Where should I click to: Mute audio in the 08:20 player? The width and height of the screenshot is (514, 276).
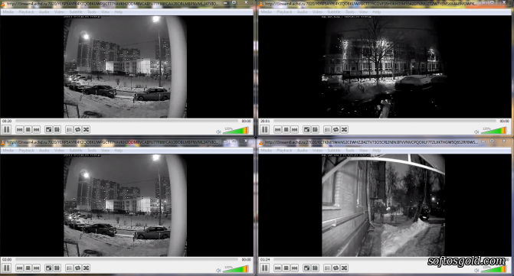(218, 132)
